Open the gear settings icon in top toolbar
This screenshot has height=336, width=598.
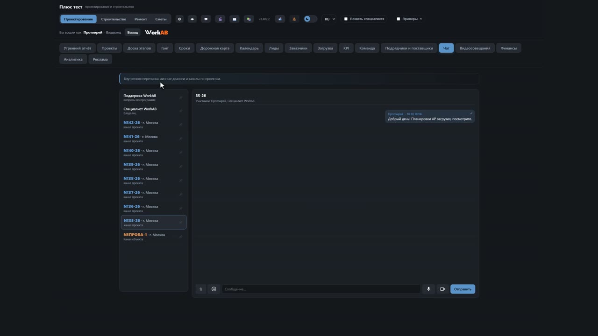click(x=179, y=19)
